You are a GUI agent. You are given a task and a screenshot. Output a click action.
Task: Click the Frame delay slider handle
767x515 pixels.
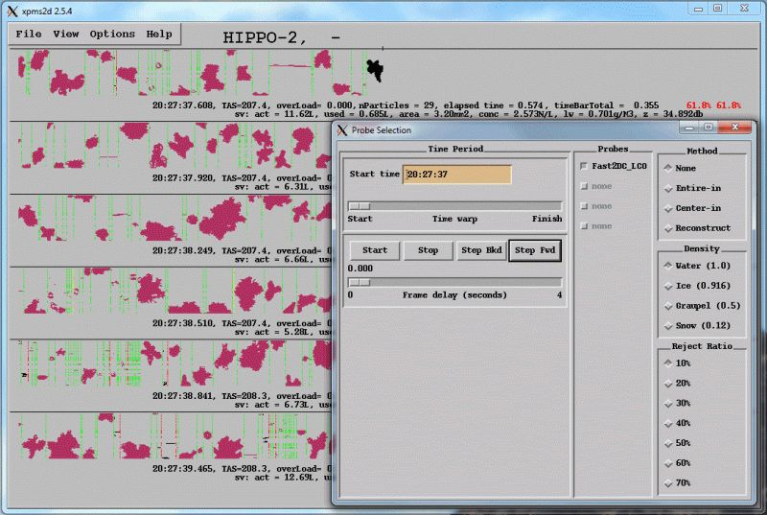coord(360,282)
